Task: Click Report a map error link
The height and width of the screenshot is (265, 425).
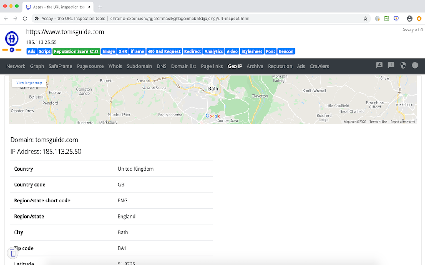Action: 403,122
